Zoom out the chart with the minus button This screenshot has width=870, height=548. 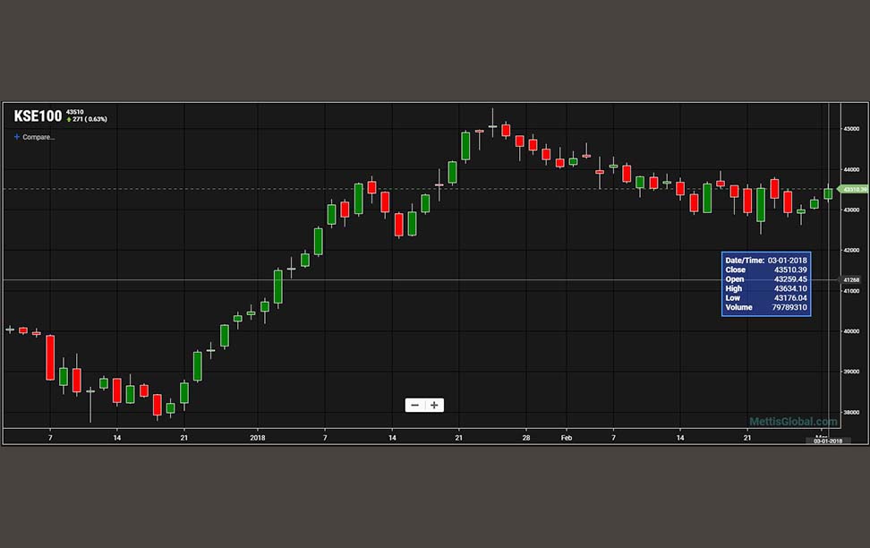point(415,406)
